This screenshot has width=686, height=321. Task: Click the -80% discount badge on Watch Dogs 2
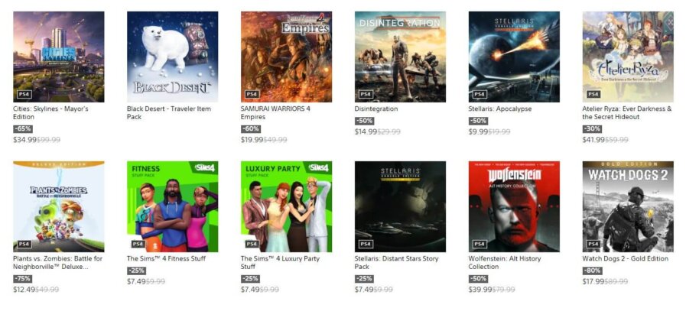tap(592, 271)
